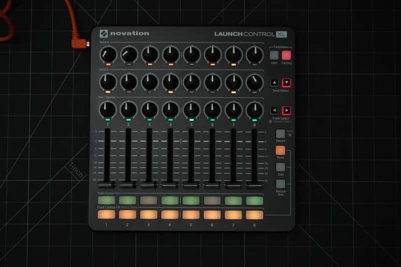Click the Pan/Device knob for channel 3
401x267 pixels.
tap(149, 110)
